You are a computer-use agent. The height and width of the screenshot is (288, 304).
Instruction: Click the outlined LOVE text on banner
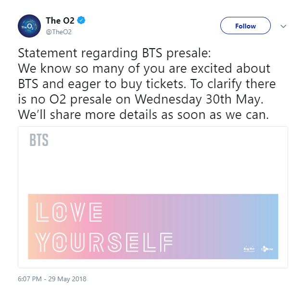(69, 212)
